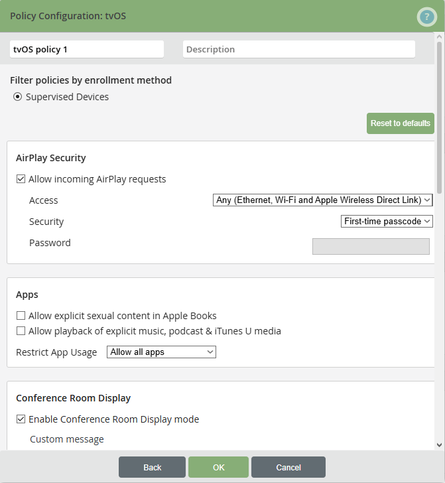This screenshot has height=483, width=445.
Task: Expand the Security First-time passcode dropdown
Action: click(x=387, y=222)
